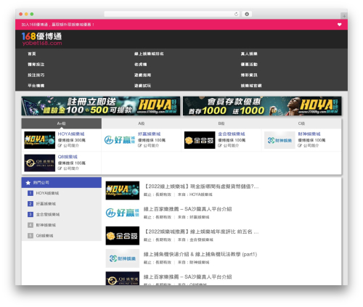The image size is (363, 307).
Task: Open article 【2022線上娛樂城】現金版
Action: pyautogui.click(x=201, y=187)
